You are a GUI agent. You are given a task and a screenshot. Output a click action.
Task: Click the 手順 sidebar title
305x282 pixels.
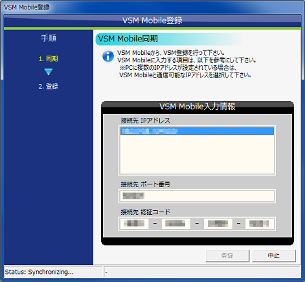[49, 38]
